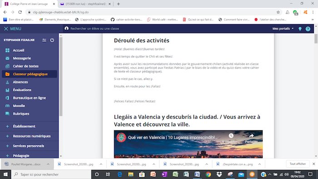This screenshot has height=179, width=318.
Task: Switch to the stephfizailne mail tab
Action: point(85,4)
